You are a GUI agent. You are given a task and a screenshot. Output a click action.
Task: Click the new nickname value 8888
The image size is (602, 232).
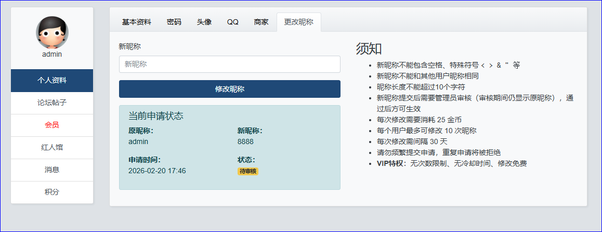[245, 141]
